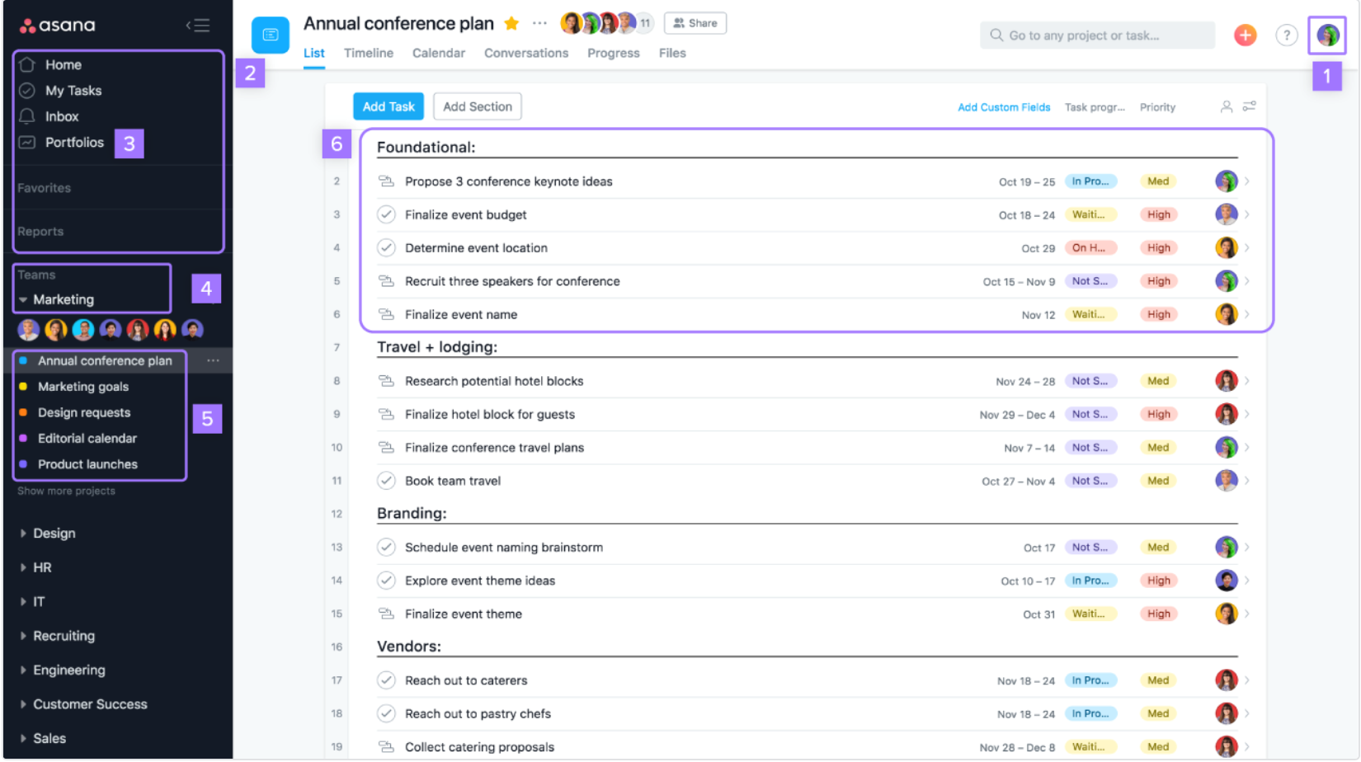Open the view filter settings icon near Priority

click(x=1250, y=106)
